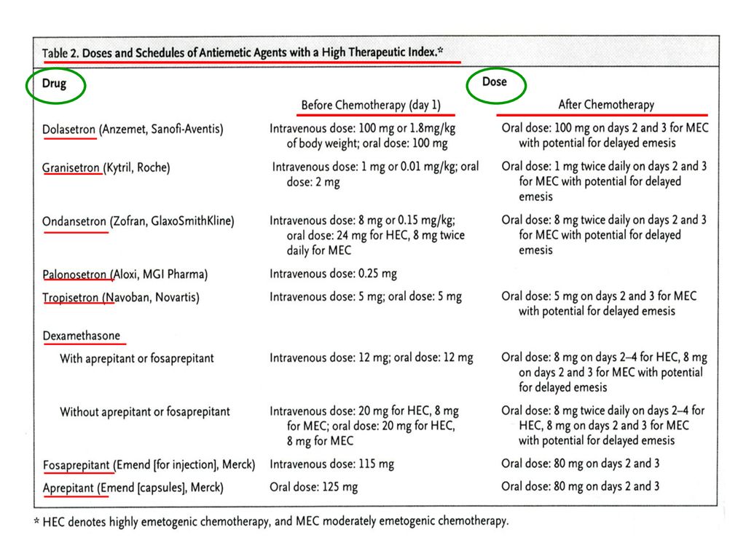Viewport: 746px width, 559px height.
Task: Click the footnote 'HEC denotes highly emetogenic chemotherapy'
Action: click(271, 521)
